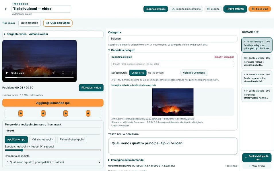Select the third checkpoint marker on the timeline
Viewport: 274px width, 171px height.
point(65,113)
